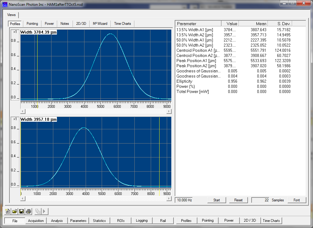Viewport: 313px width, 228px height.
Task: Click the New file icon
Action: pyautogui.click(x=8, y=211)
